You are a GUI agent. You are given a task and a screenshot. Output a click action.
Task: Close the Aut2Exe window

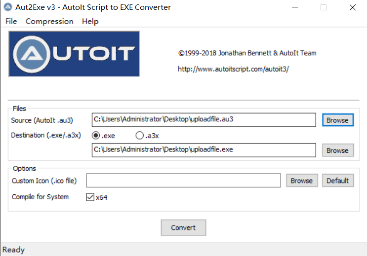(353, 7)
